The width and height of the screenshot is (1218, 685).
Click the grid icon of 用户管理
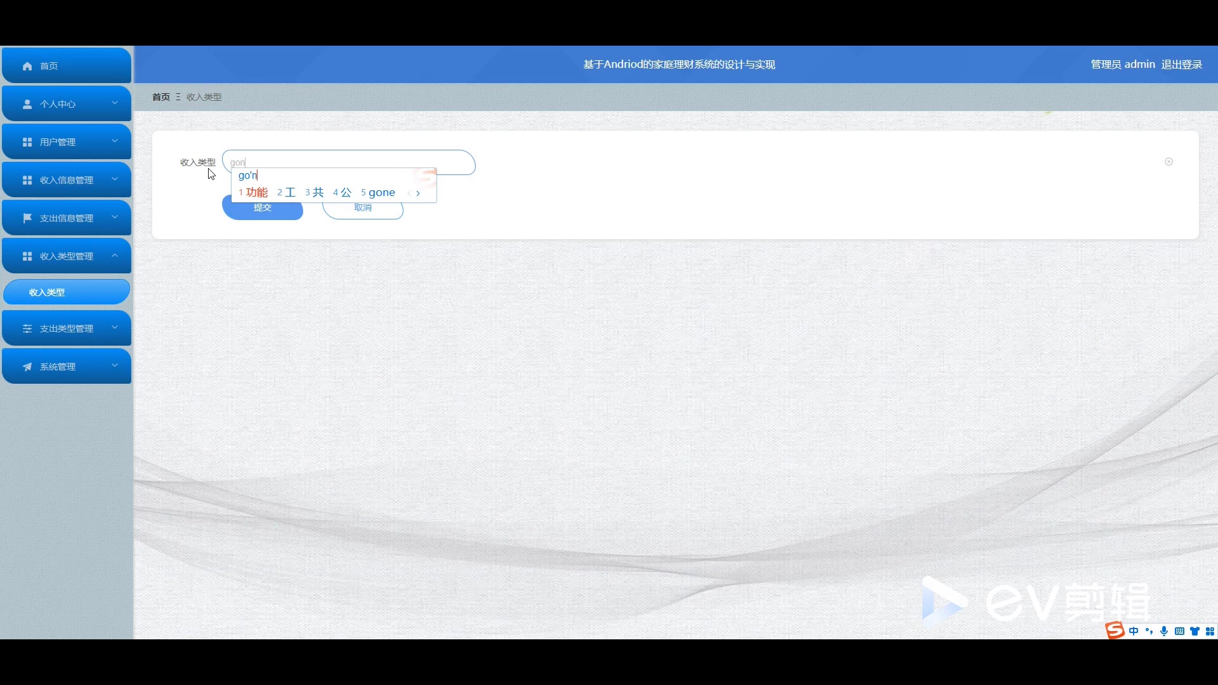click(x=27, y=142)
